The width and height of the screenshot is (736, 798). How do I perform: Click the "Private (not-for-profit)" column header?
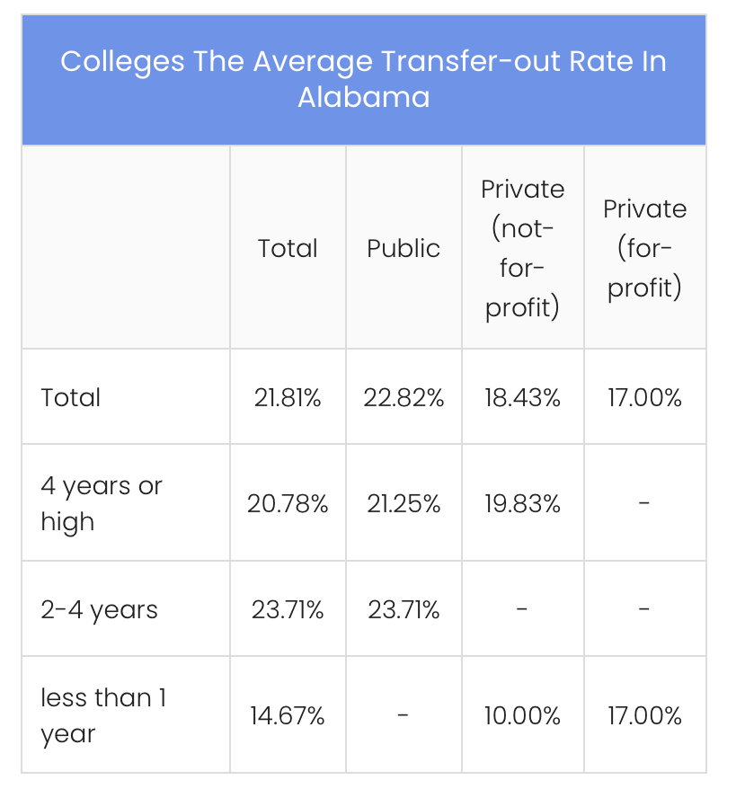coord(523,249)
